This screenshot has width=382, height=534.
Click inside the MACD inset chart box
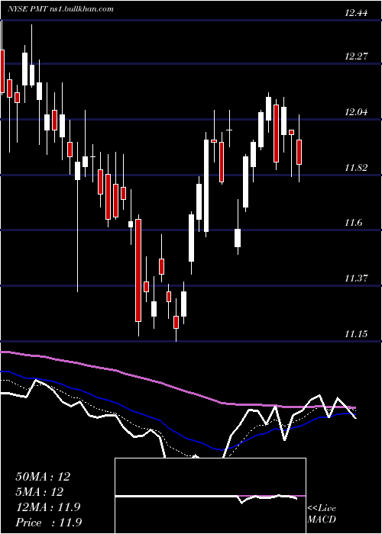pos(210,496)
